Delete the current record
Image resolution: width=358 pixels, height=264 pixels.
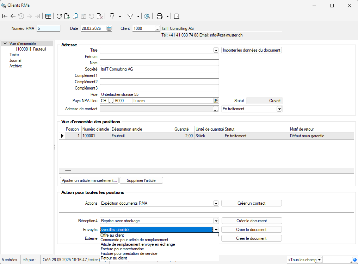100,16
